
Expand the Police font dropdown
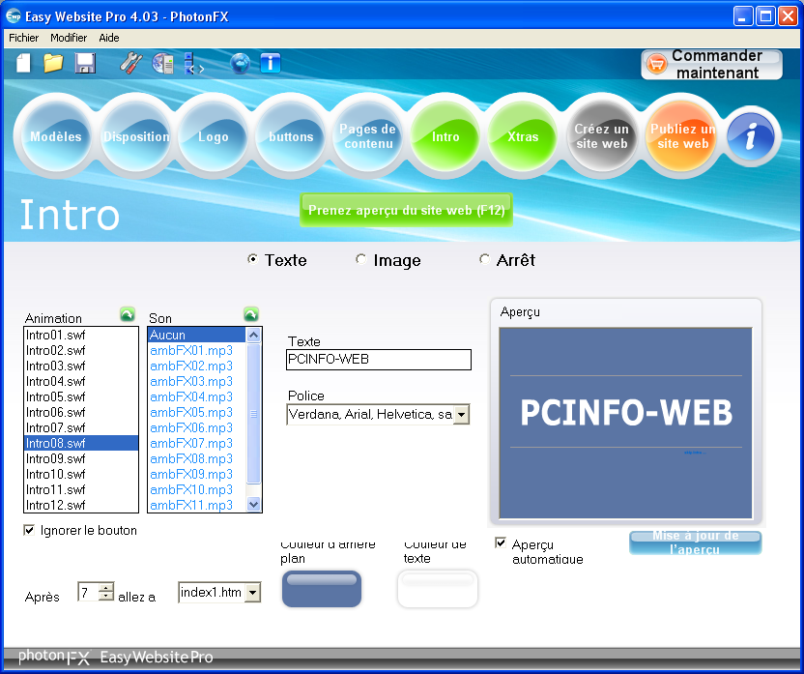coord(462,415)
